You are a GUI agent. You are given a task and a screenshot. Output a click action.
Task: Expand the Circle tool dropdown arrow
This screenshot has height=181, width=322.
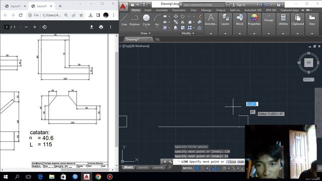(x=146, y=27)
